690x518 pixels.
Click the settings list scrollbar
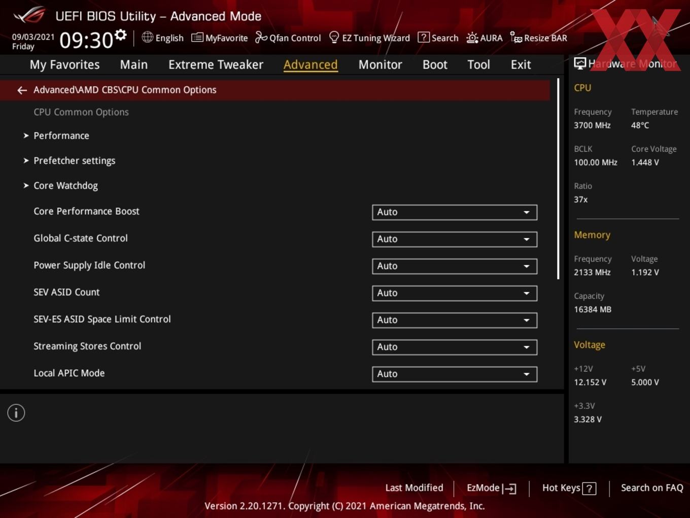pyautogui.click(x=558, y=179)
